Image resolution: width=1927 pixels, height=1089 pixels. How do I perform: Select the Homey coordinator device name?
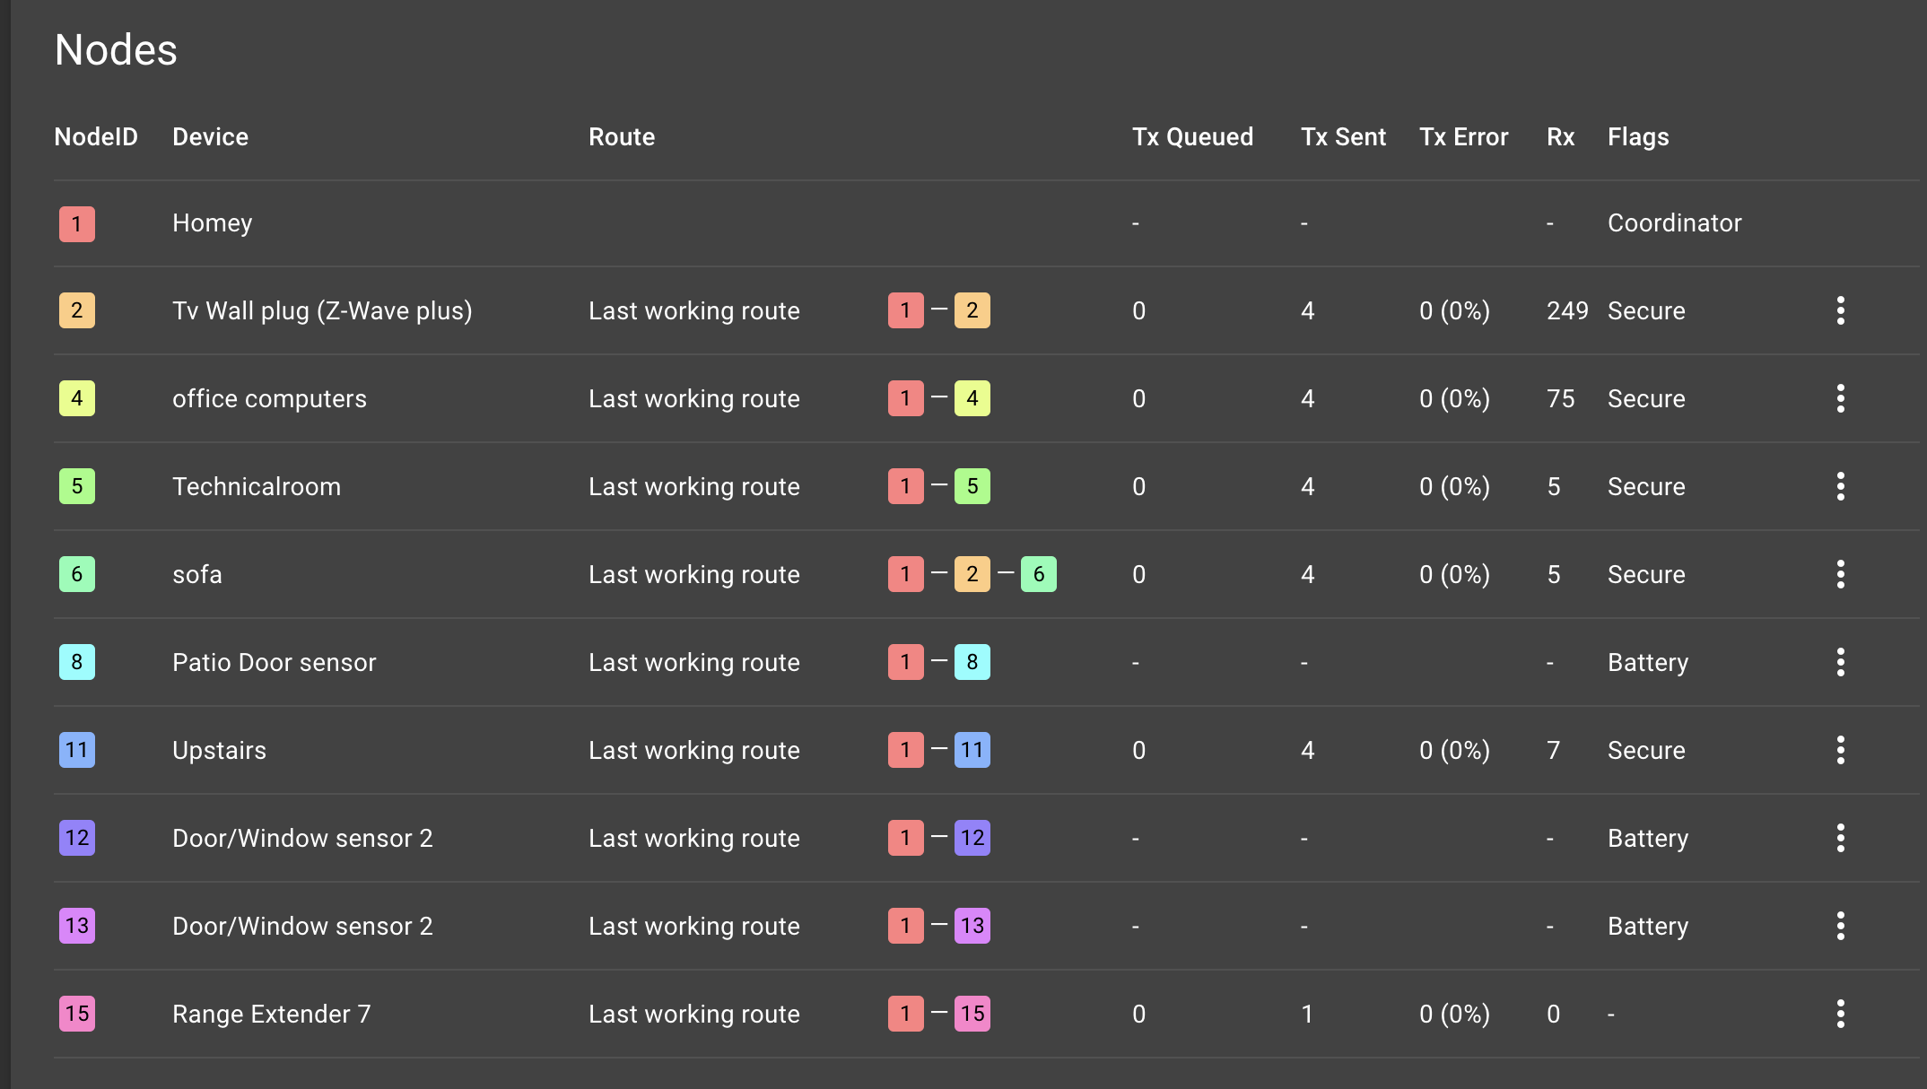212,223
